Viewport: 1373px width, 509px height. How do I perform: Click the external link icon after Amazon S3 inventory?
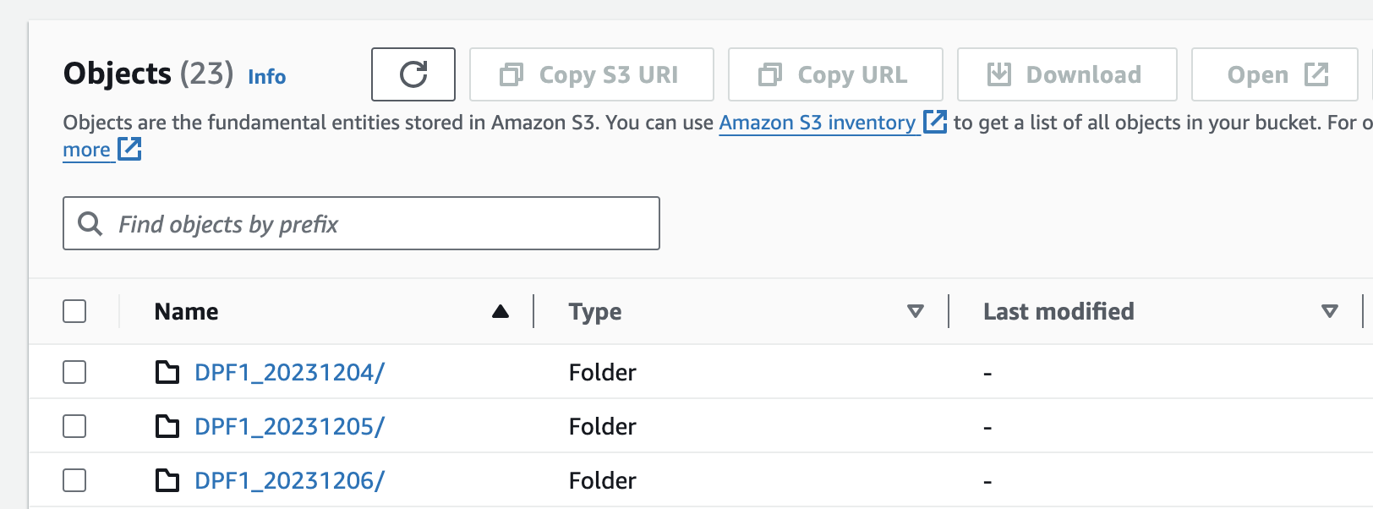934,122
